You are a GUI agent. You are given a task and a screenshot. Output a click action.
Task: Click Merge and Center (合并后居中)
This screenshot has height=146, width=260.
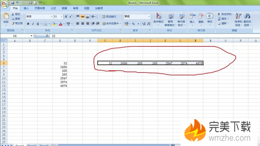point(111,23)
